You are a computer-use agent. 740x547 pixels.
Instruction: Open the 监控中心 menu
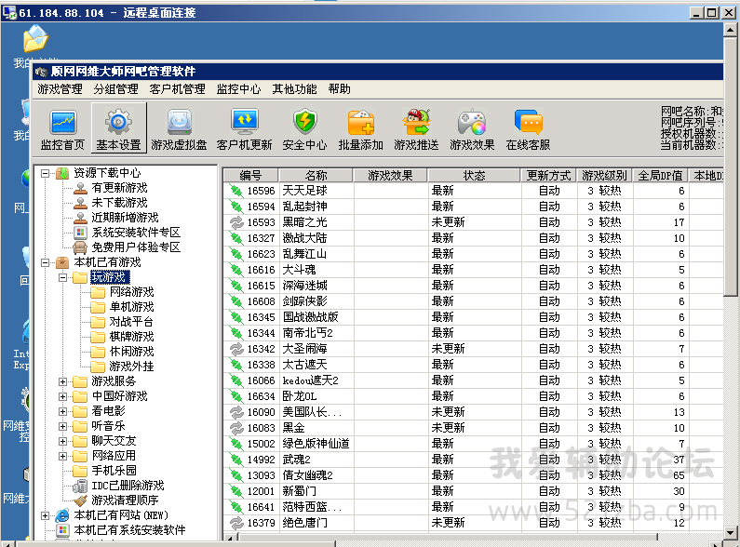[x=239, y=89]
